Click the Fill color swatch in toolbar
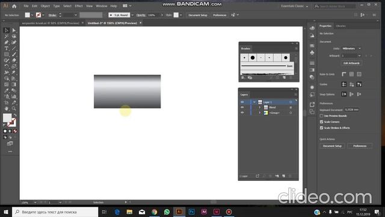Viewport: 385px width, 217px height. (7, 118)
